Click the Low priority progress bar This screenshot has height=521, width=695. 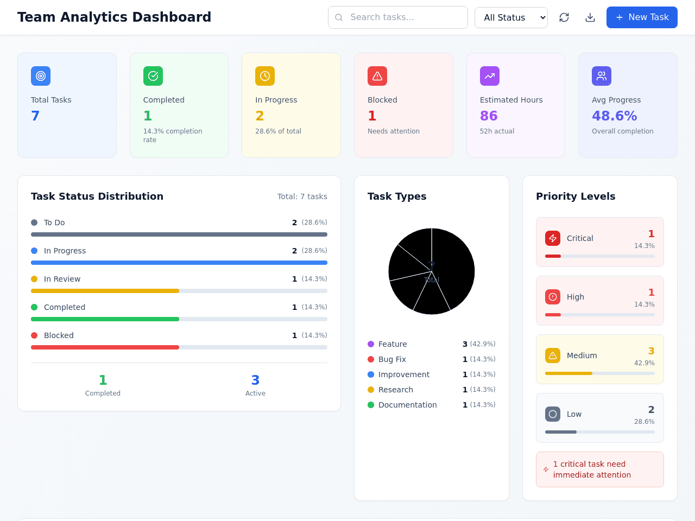click(600, 432)
